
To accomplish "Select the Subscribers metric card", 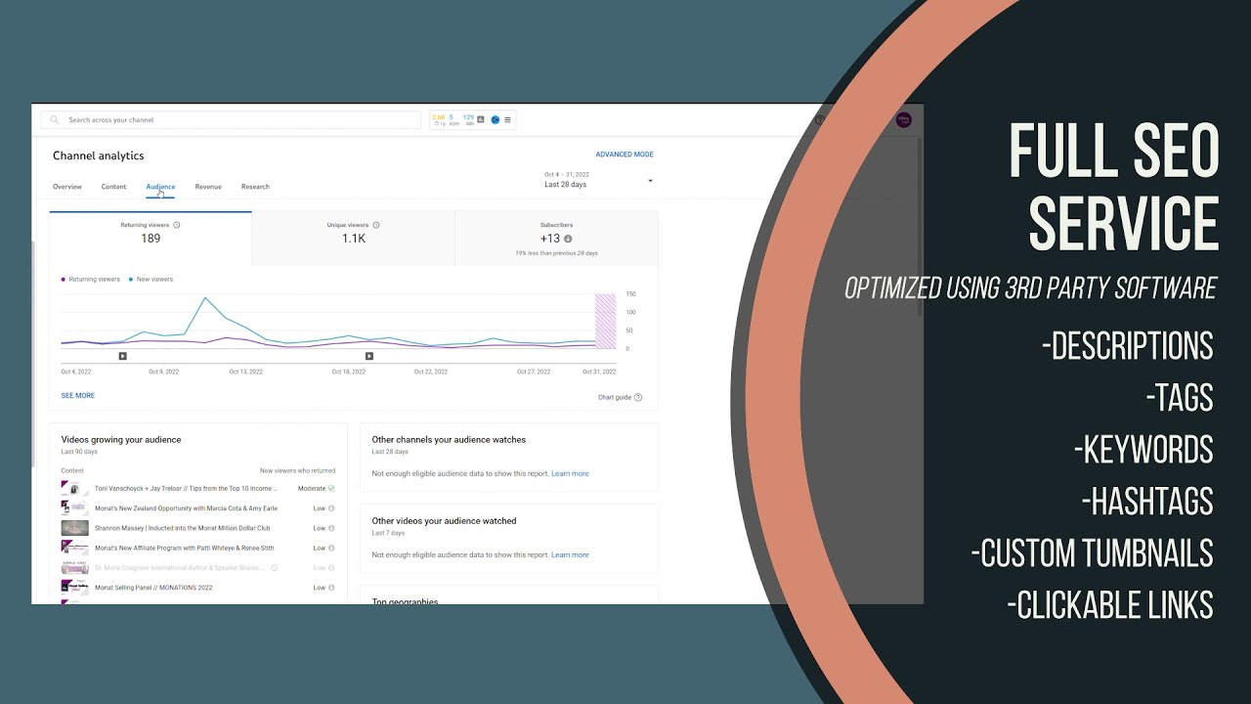I will click(x=556, y=239).
